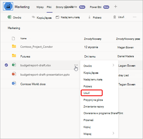Expand the Więcej submenu chevron

coord(113,133)
